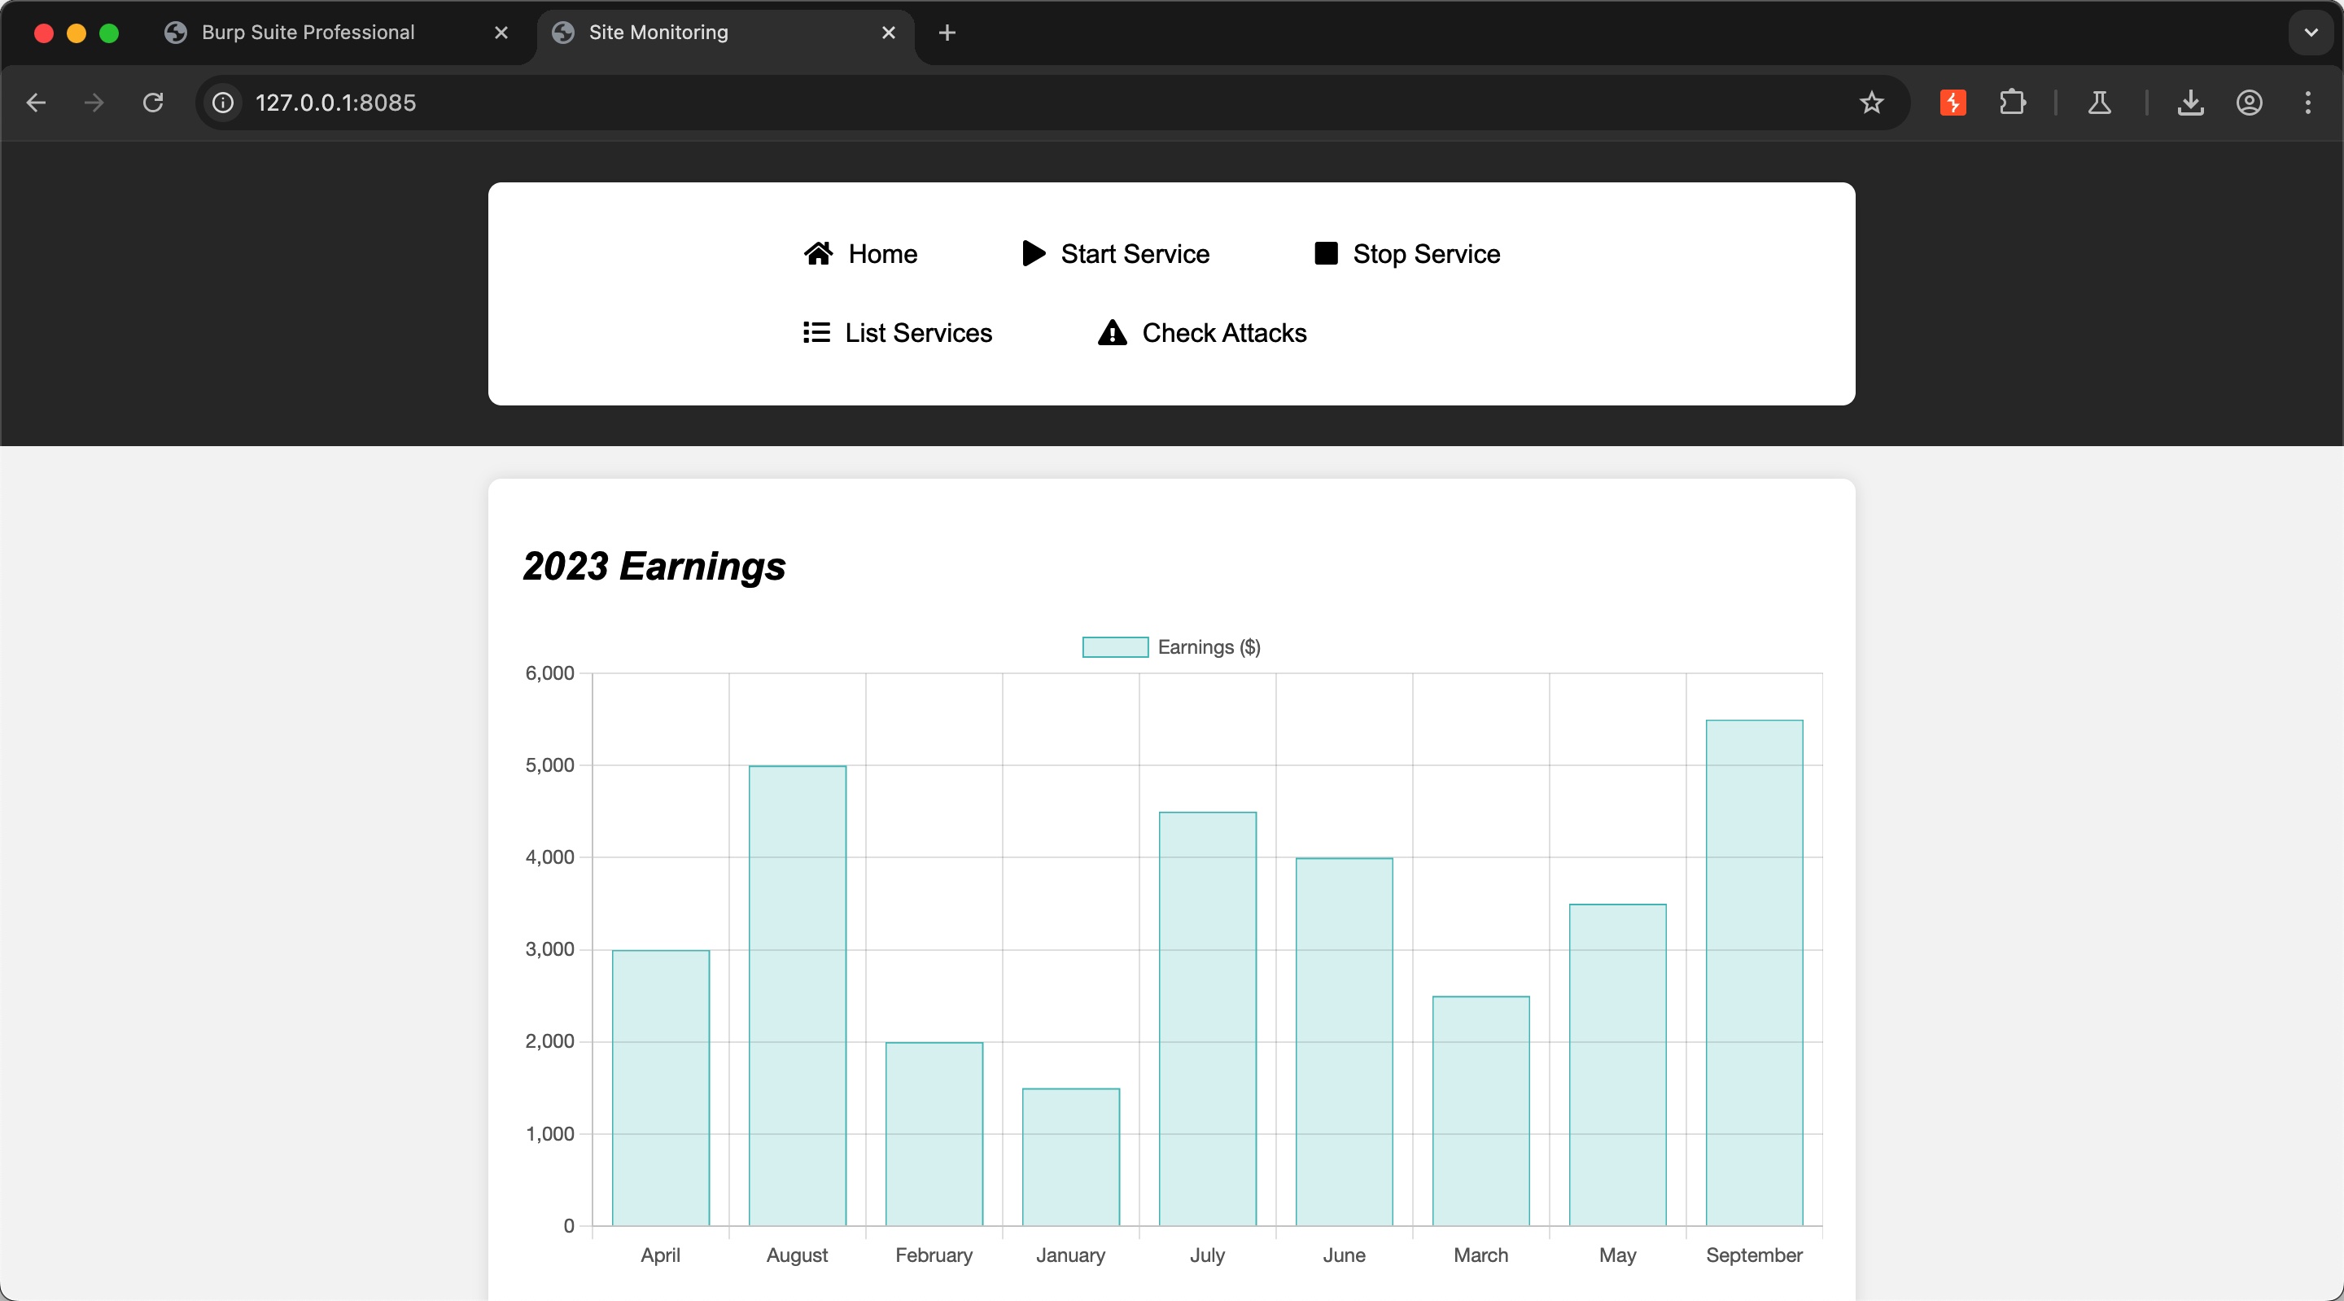This screenshot has height=1301, width=2344.
Task: Go to the List Services link
Action: pos(918,332)
